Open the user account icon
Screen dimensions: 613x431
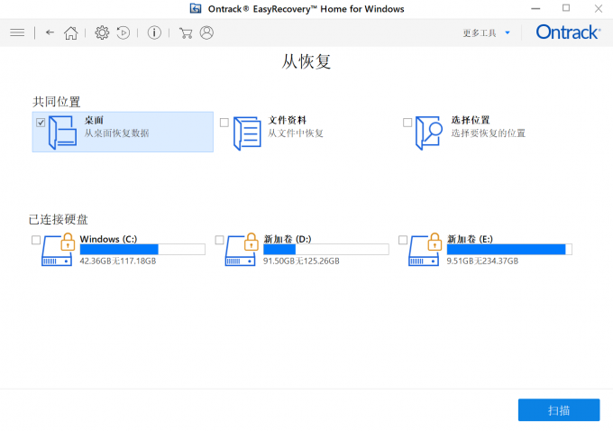pos(206,32)
